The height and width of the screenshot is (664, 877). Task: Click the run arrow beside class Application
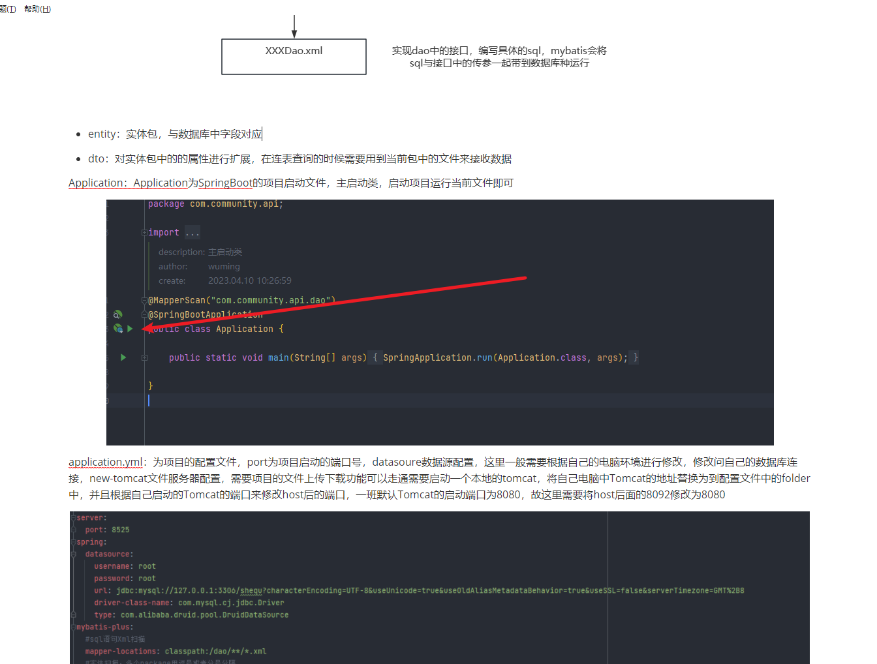click(130, 329)
